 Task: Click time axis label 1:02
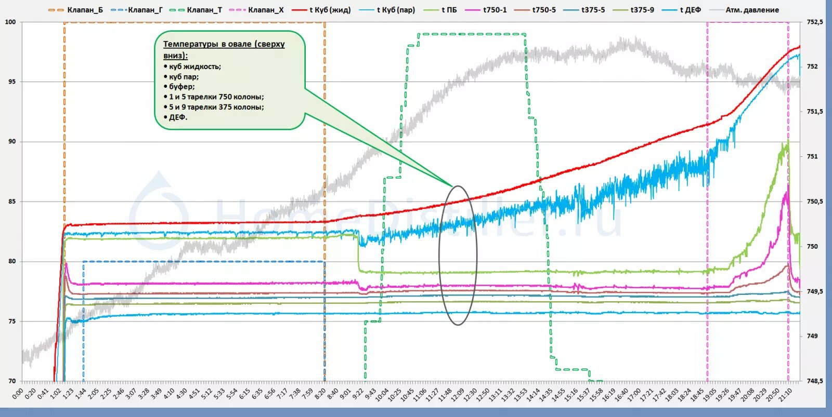tap(55, 394)
